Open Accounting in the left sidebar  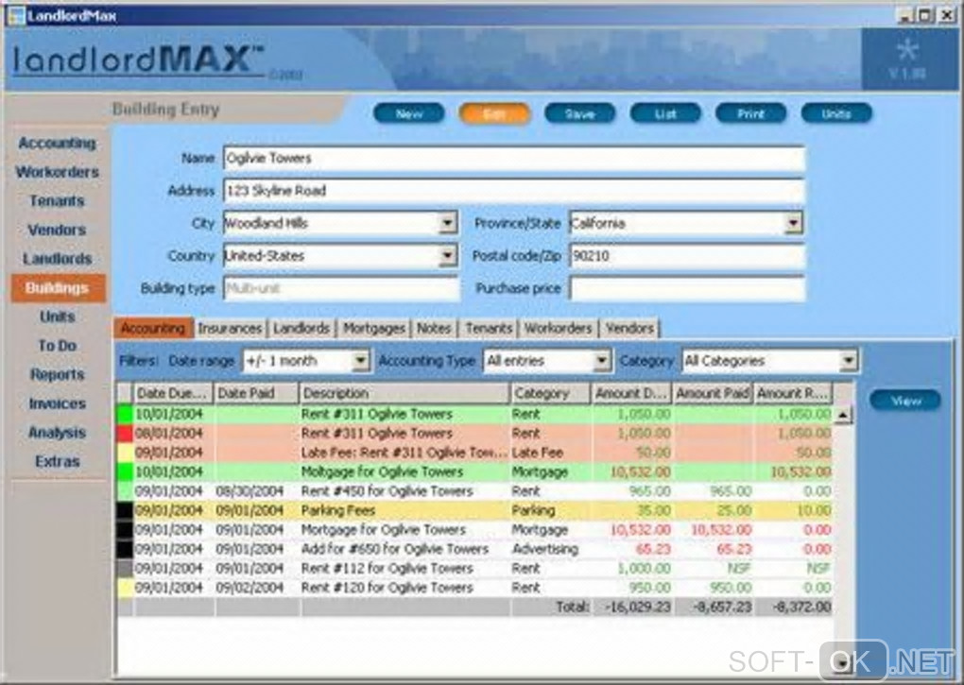[x=57, y=144]
